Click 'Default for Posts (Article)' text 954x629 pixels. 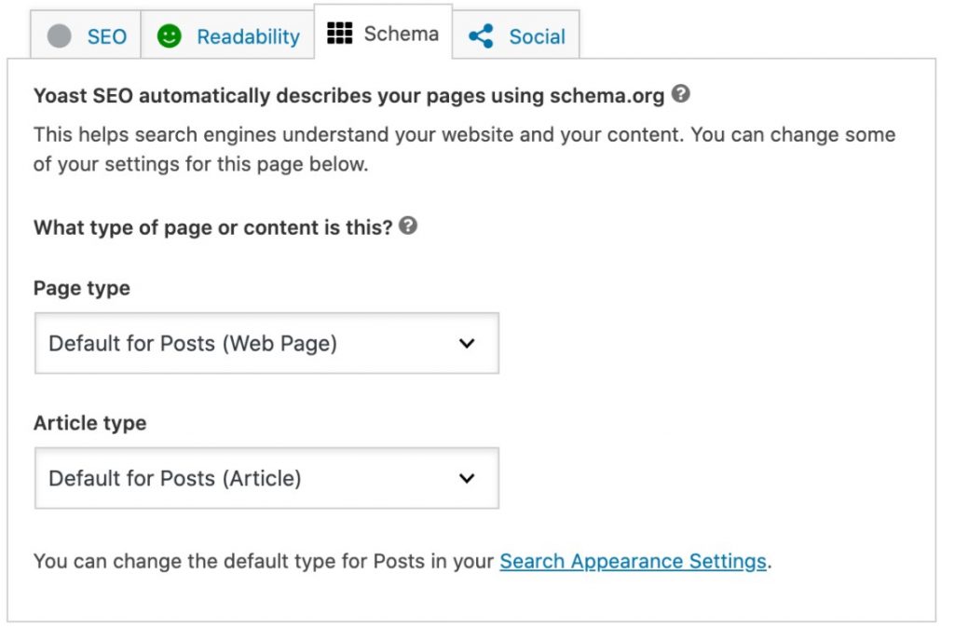[x=175, y=478]
